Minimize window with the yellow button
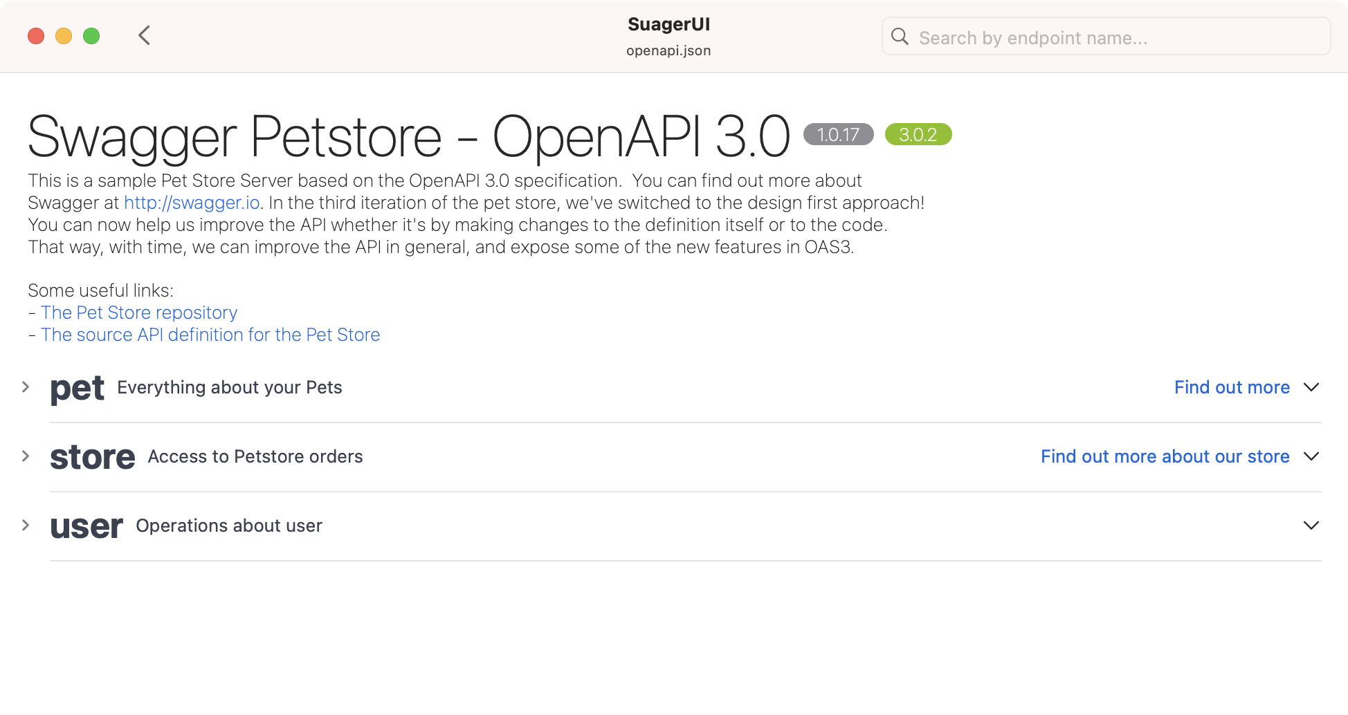This screenshot has width=1348, height=715. pos(64,36)
